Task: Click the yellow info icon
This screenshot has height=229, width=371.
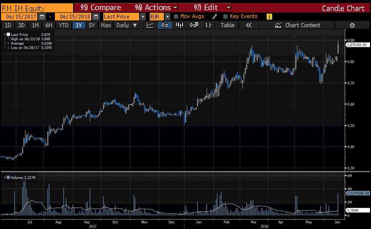Action: pyautogui.click(x=269, y=17)
